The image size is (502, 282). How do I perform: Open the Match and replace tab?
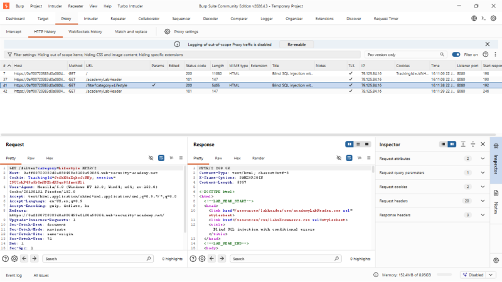click(x=131, y=32)
